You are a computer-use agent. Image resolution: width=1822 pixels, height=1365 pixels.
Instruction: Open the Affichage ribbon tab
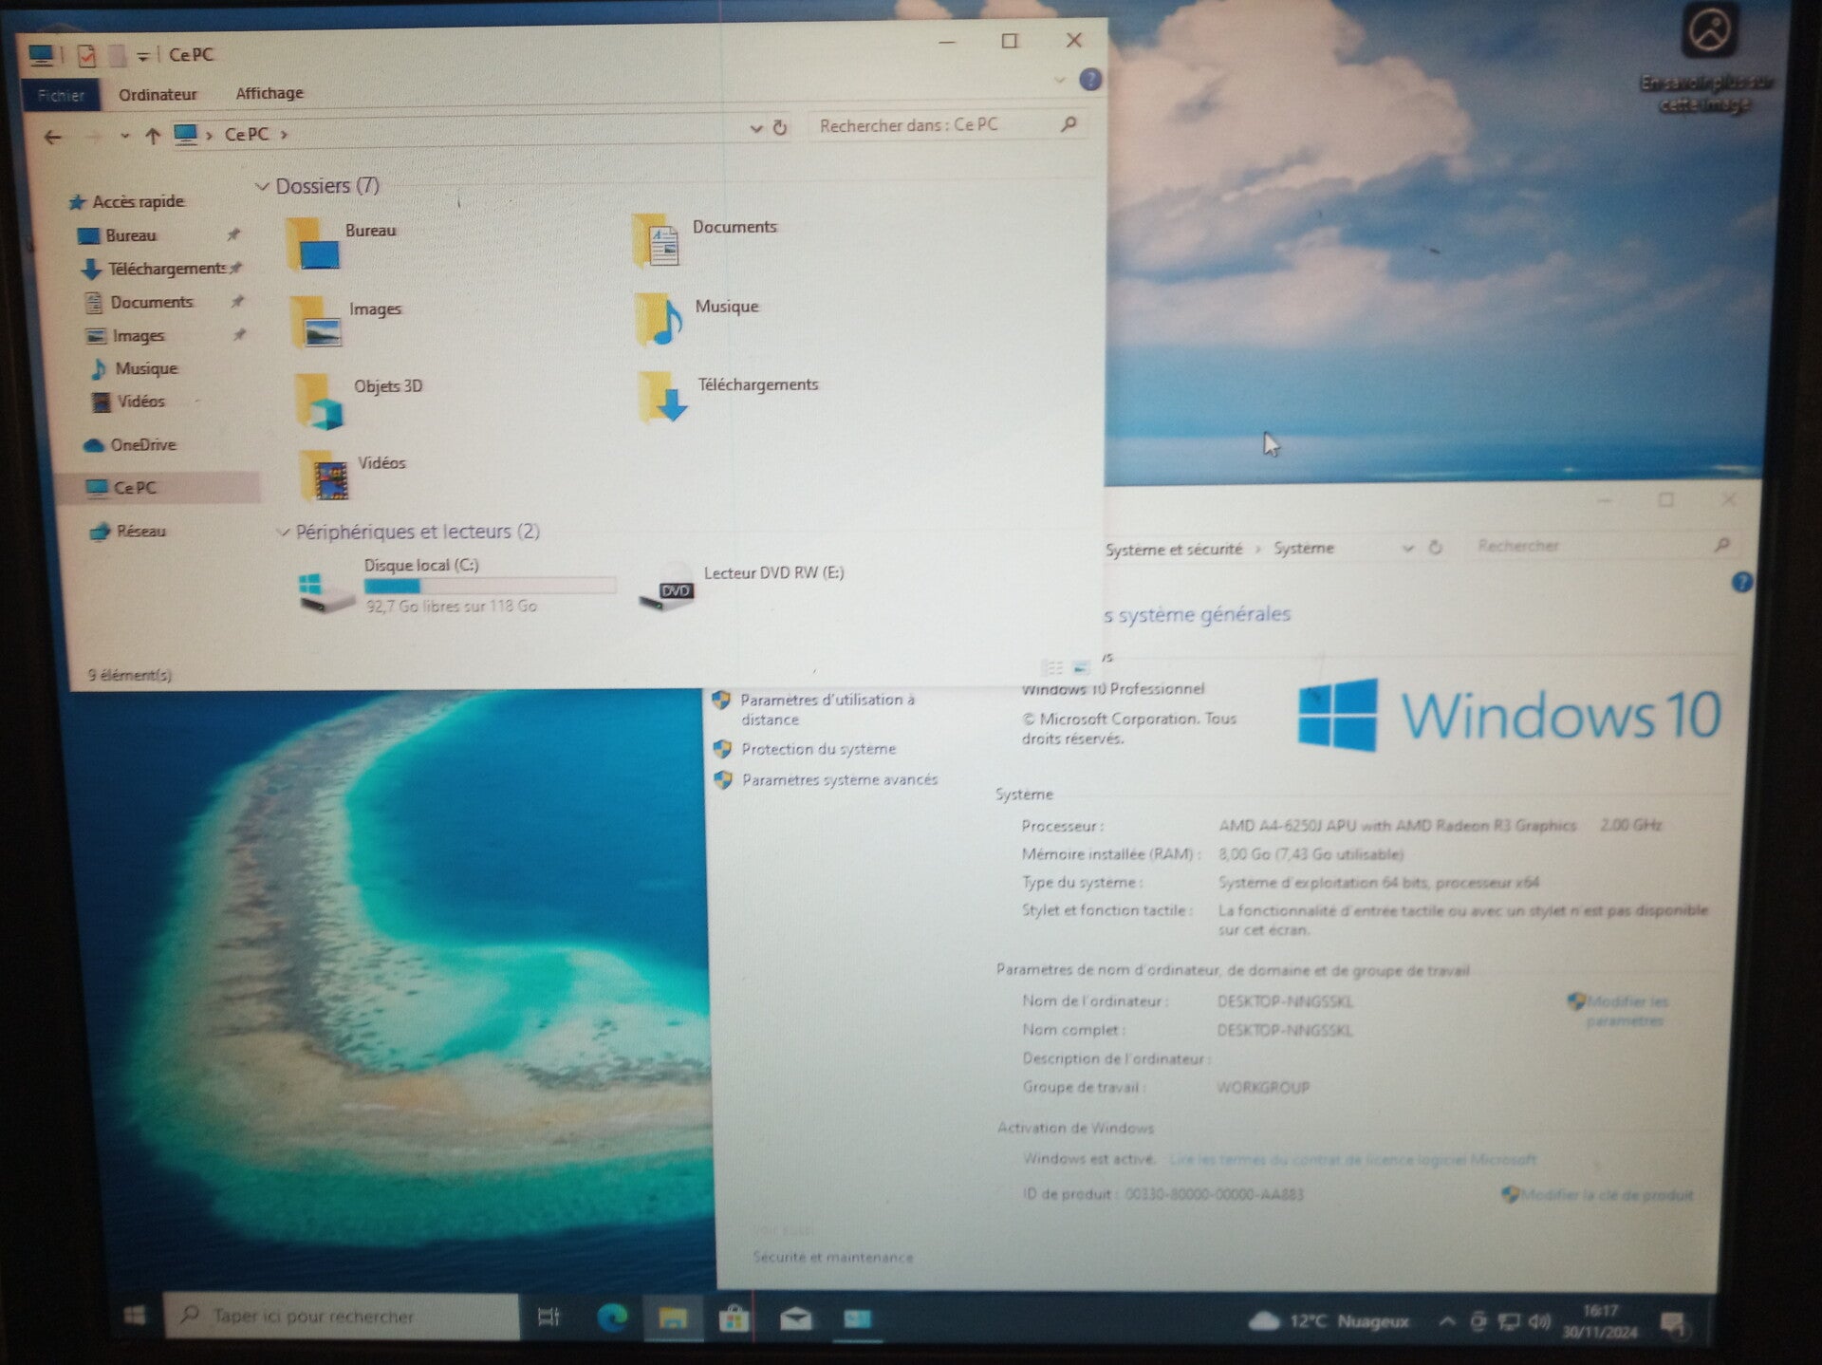270,93
